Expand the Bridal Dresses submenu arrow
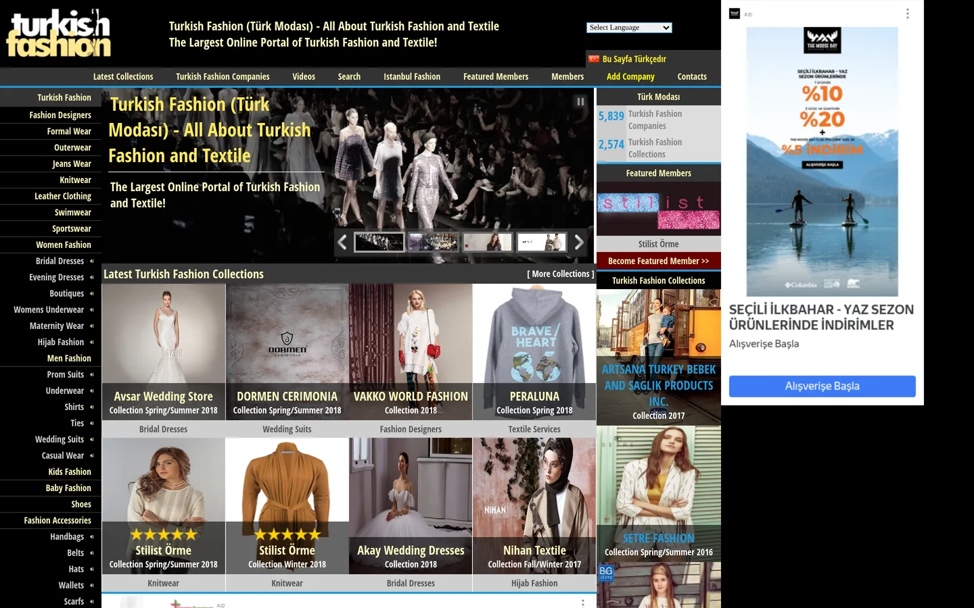The width and height of the screenshot is (974, 608). click(92, 261)
